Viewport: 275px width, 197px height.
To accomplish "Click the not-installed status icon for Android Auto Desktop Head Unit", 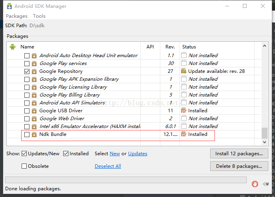I will coord(183,55).
